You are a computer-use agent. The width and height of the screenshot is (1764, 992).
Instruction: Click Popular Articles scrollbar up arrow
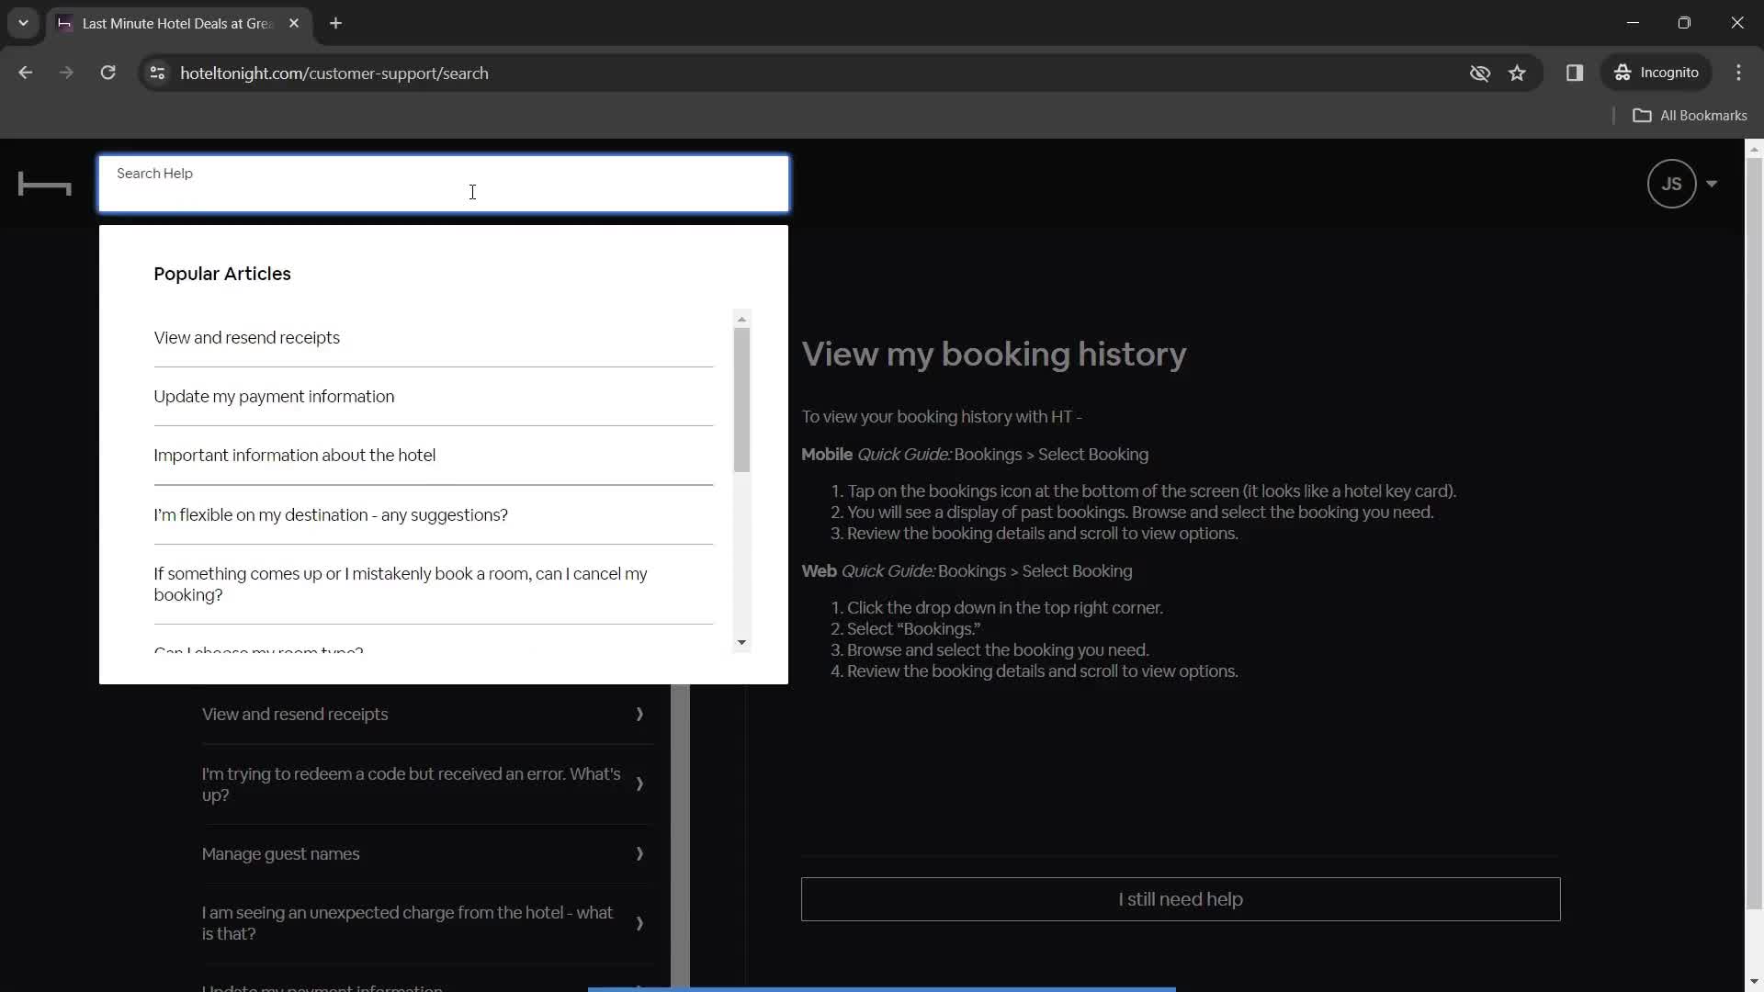pos(741,319)
